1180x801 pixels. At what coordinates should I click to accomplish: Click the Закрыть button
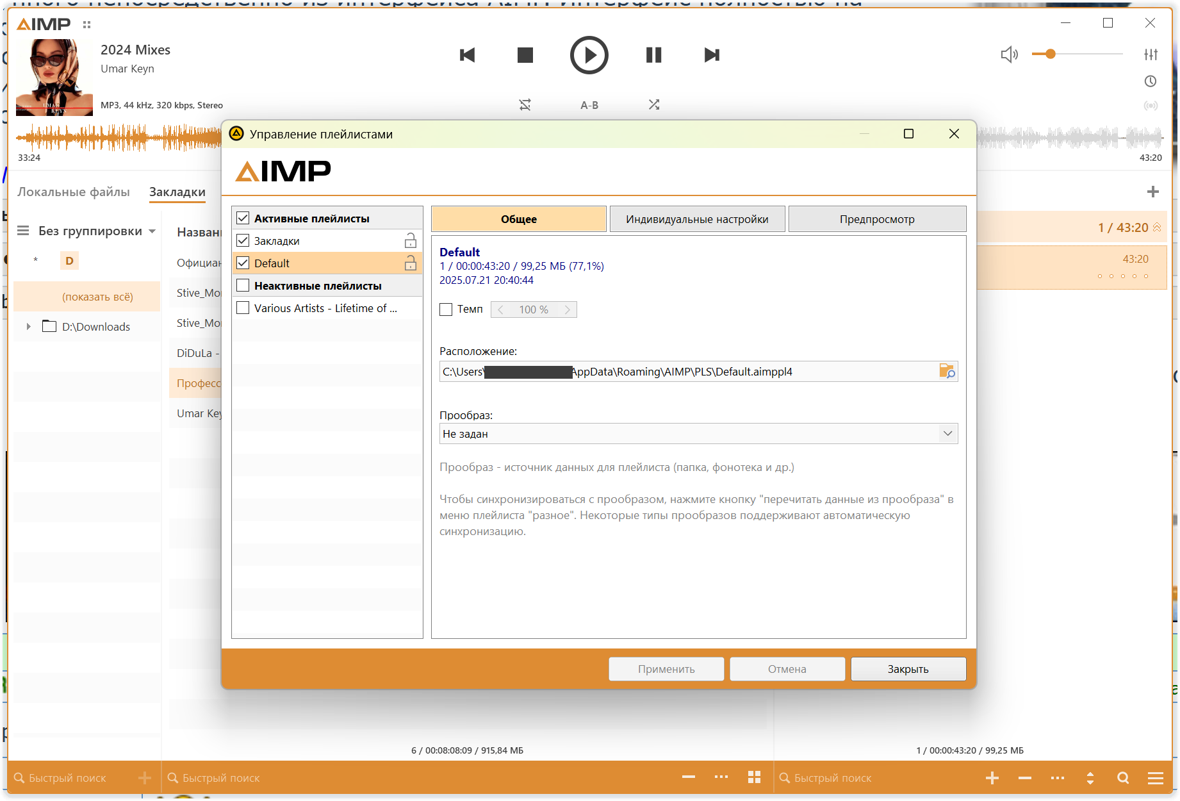pyautogui.click(x=908, y=669)
